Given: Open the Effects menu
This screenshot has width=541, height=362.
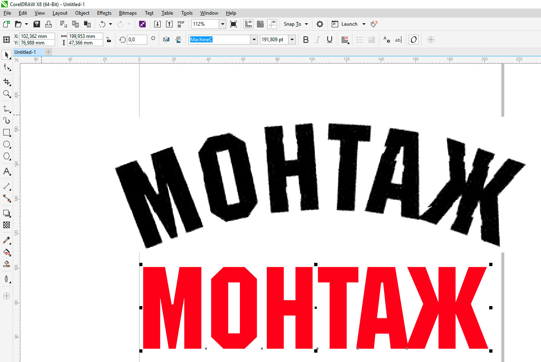Looking at the screenshot, I should click(x=104, y=13).
